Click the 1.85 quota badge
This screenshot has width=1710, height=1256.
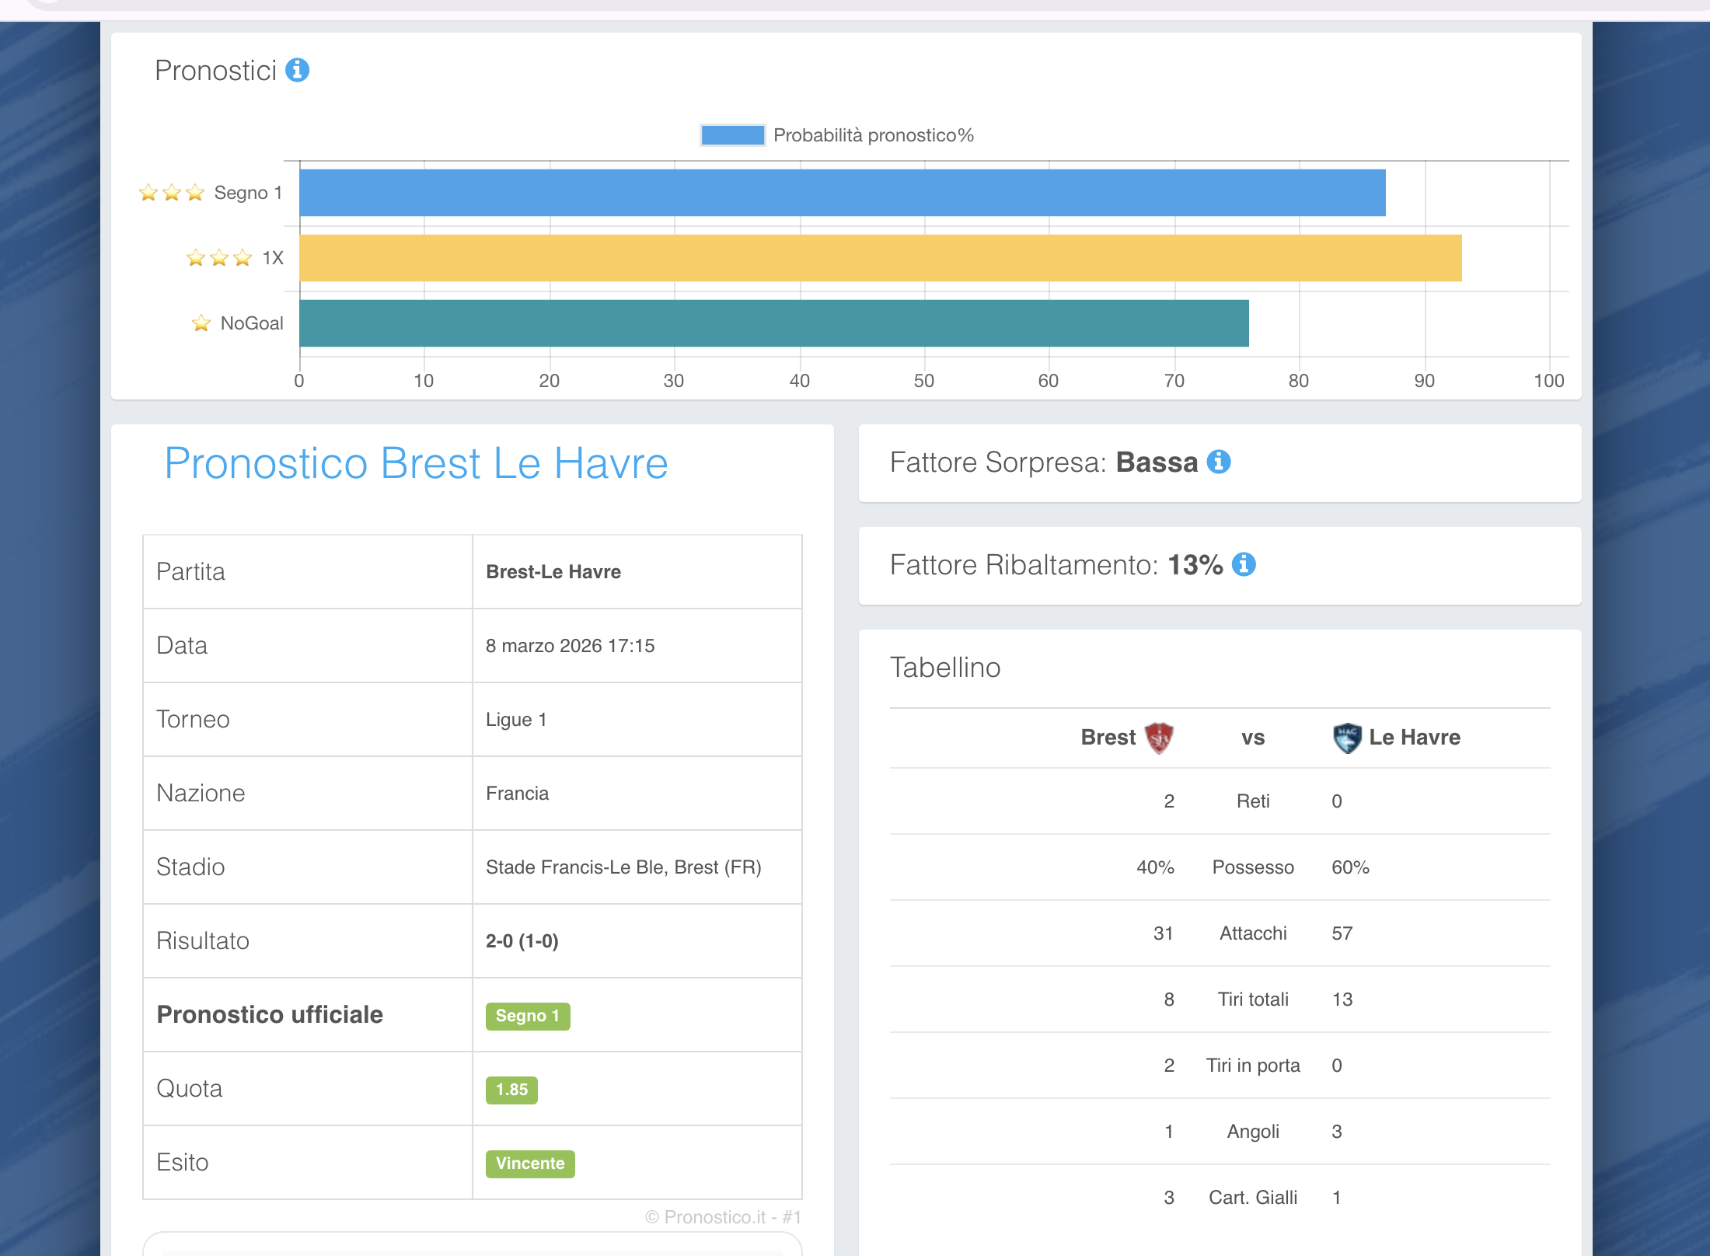pos(511,1090)
